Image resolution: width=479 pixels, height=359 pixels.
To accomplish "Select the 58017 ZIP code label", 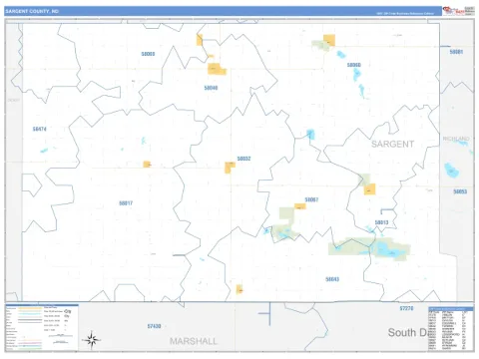I will pos(126,203).
